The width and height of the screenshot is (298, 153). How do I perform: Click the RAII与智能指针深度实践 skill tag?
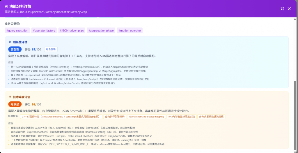coord(181,117)
